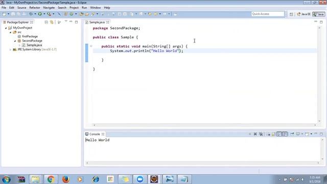Open the Open Console dropdown arrow

click(x=311, y=134)
